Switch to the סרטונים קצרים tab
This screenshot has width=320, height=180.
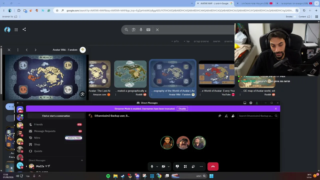tap(201, 41)
